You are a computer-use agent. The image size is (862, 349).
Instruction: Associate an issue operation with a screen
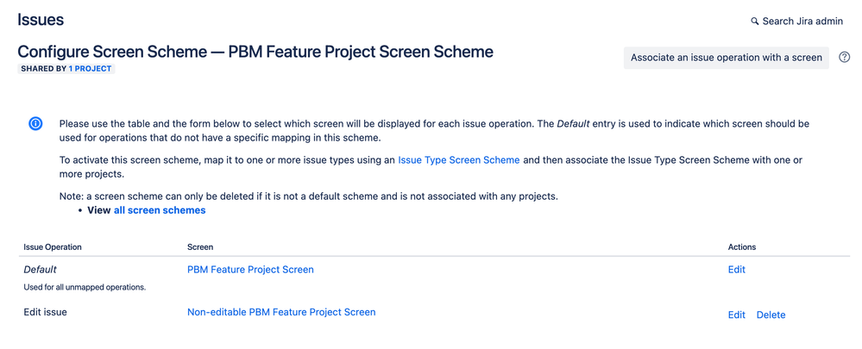click(726, 58)
